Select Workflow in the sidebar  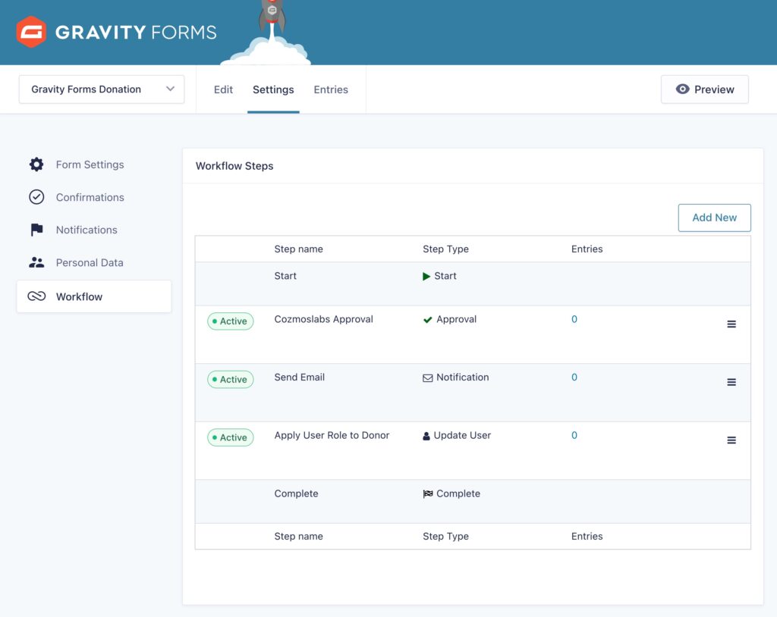94,296
